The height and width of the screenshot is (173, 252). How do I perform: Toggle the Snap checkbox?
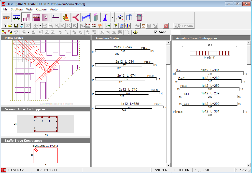(156, 32)
